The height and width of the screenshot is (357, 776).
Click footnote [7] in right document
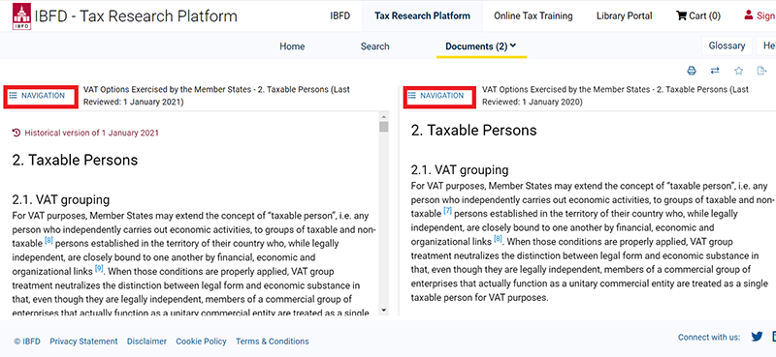click(448, 211)
